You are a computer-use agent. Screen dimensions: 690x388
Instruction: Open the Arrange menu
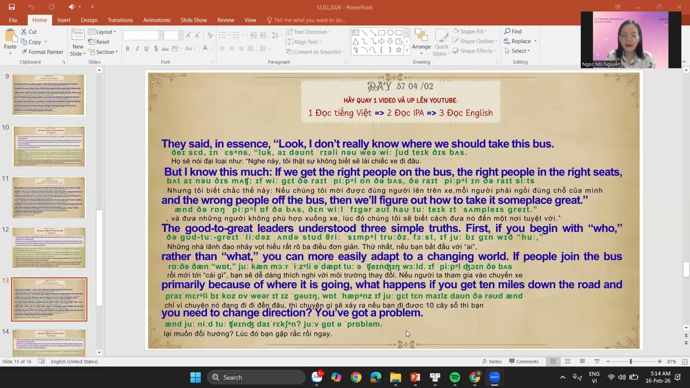point(421,40)
